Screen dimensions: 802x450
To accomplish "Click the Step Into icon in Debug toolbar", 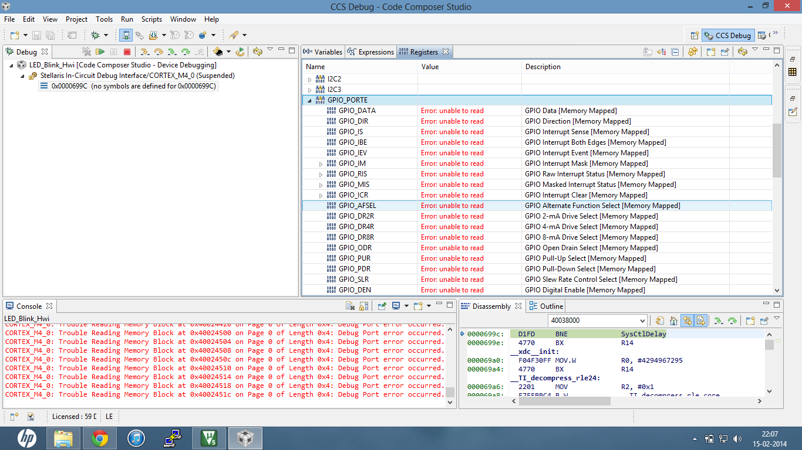I will click(x=144, y=52).
